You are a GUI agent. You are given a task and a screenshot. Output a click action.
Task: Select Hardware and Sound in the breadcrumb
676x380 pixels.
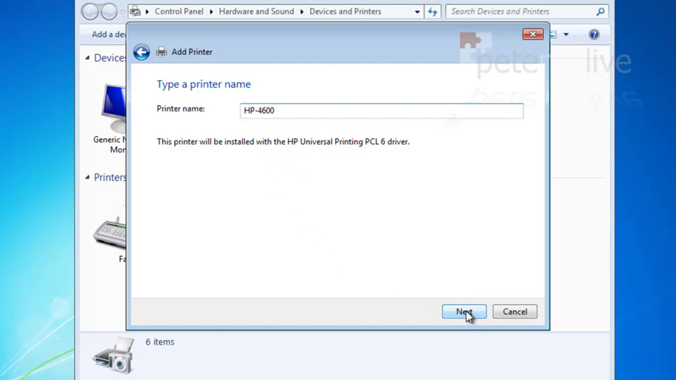point(256,11)
